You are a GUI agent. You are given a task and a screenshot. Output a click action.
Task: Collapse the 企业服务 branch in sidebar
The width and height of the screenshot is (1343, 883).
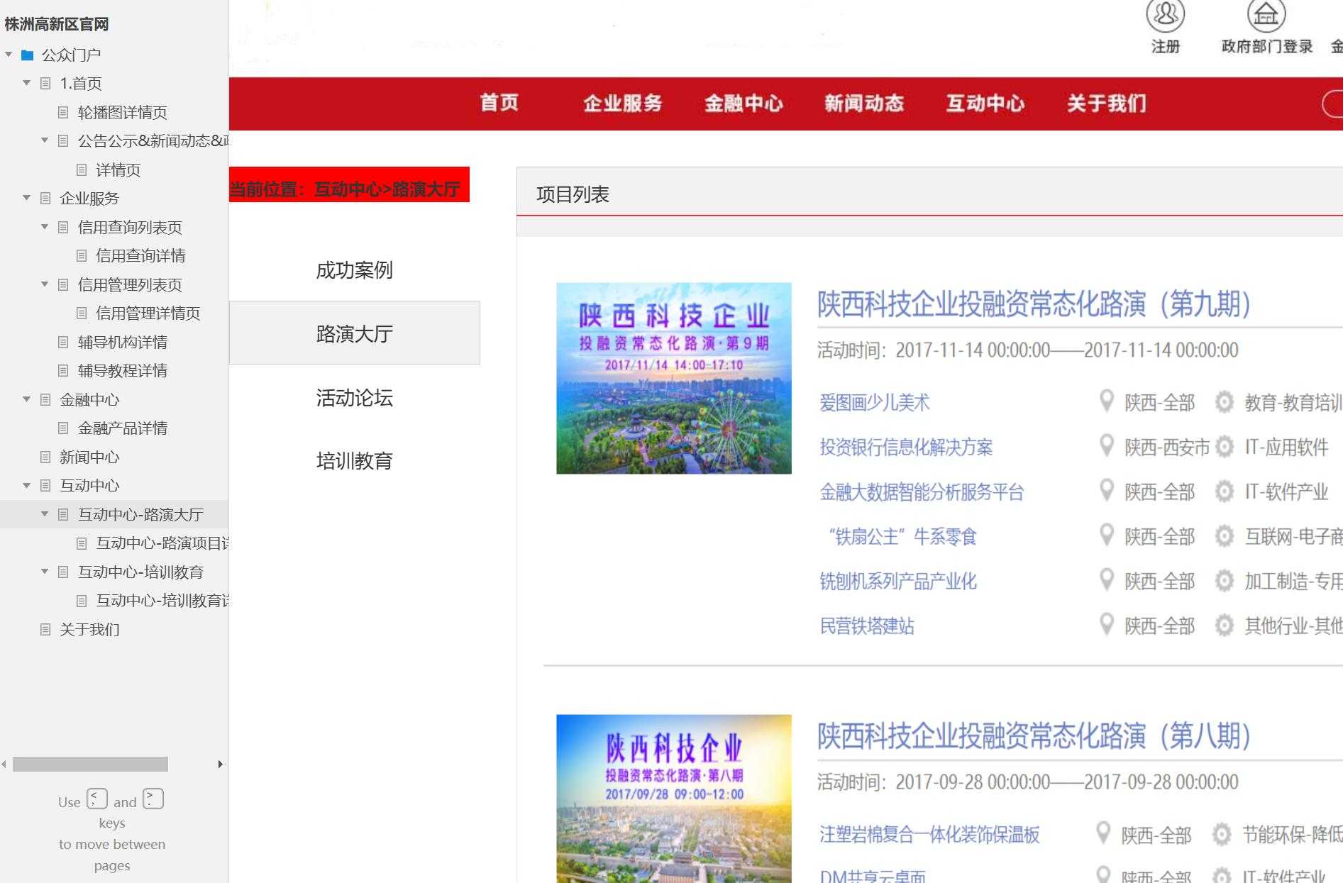27,199
